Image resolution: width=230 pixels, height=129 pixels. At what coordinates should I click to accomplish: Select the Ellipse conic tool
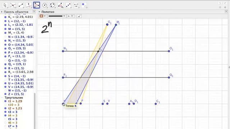(x=52, y=5)
